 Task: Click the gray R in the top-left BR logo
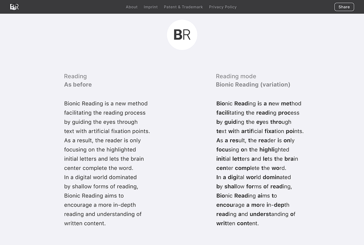click(x=16, y=7)
